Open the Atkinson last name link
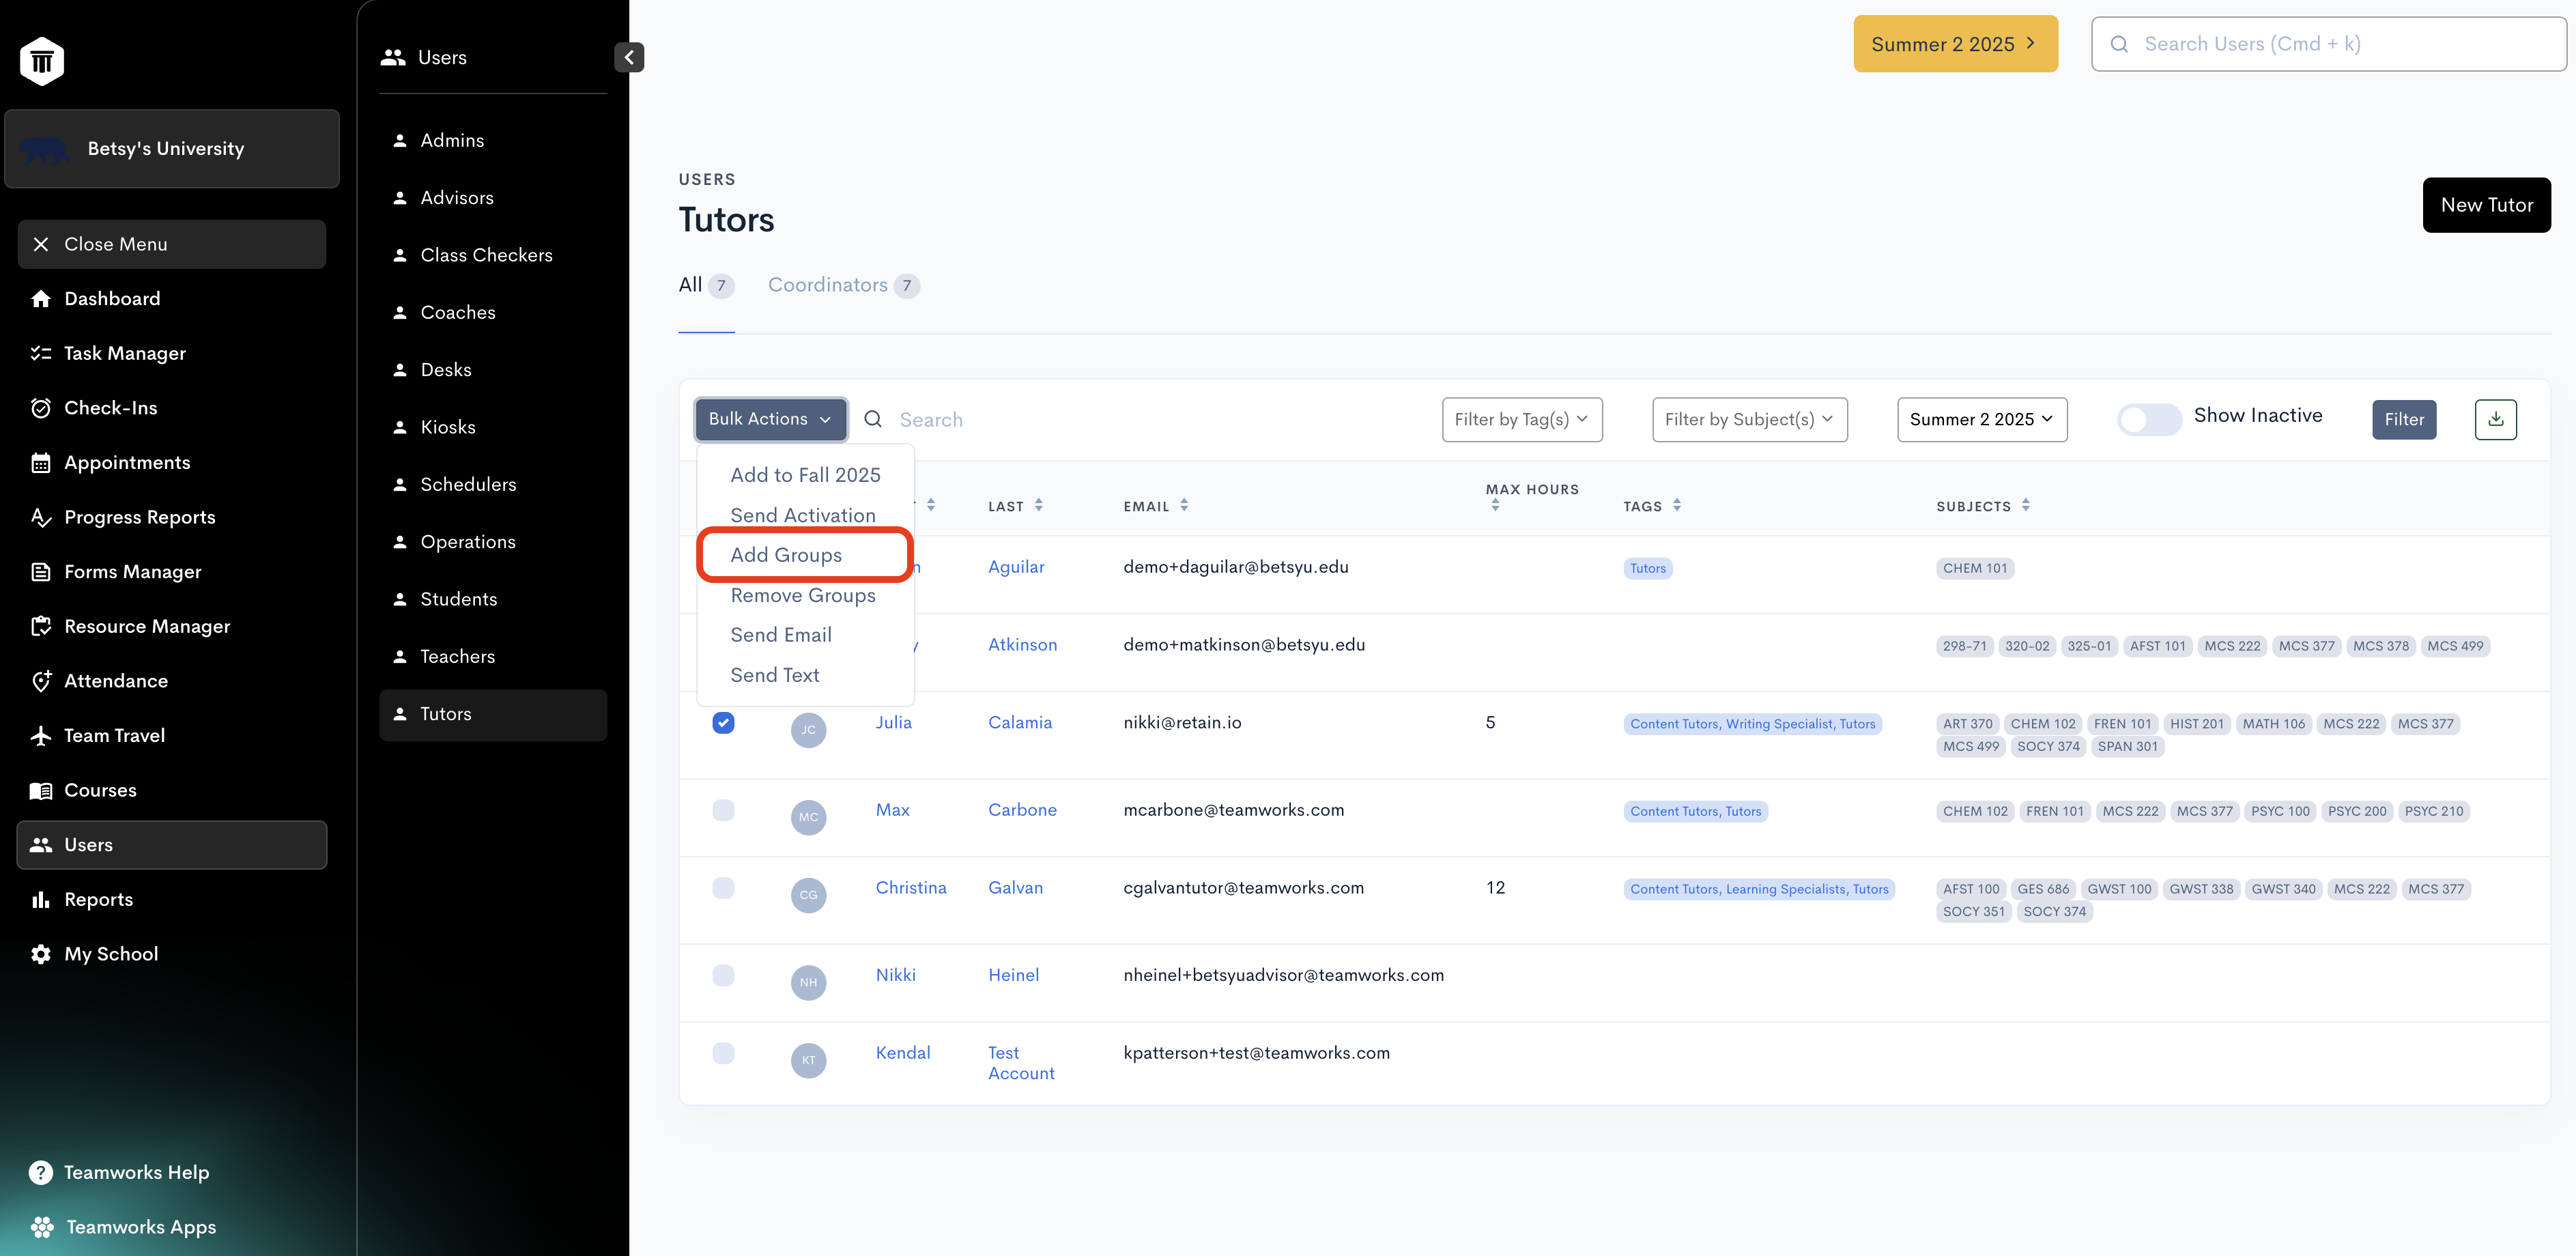2576x1256 pixels. coord(1022,645)
